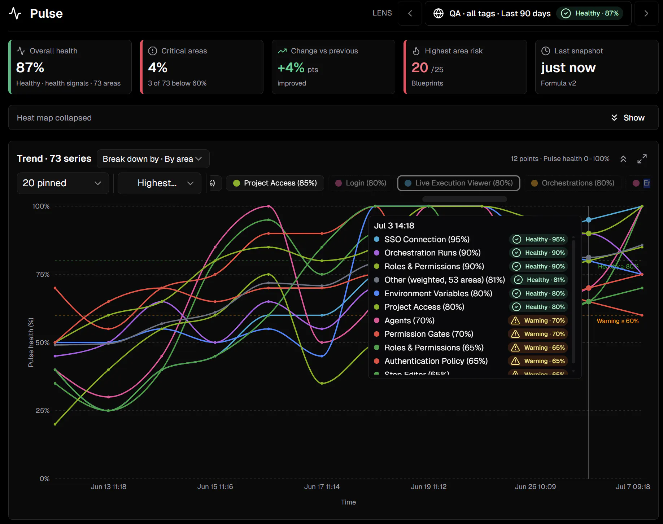Image resolution: width=663 pixels, height=524 pixels.
Task: Click Warning 70% badge for Agents
Action: pos(538,320)
